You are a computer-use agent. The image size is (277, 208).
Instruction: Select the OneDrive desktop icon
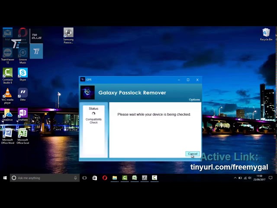[7, 114]
